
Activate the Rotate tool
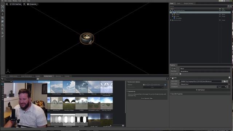click(x=3, y=18)
